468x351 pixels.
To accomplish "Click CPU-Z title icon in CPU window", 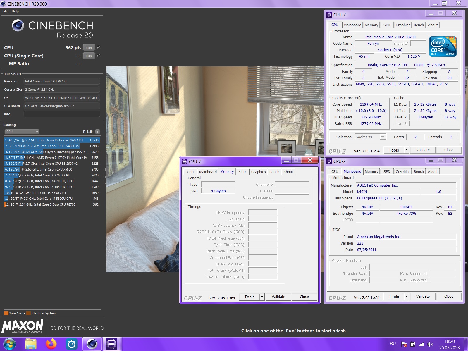I will 329,15.
